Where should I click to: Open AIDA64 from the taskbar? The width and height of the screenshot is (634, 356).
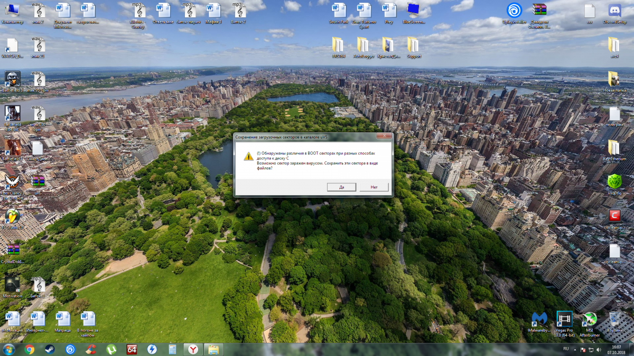[x=132, y=349]
